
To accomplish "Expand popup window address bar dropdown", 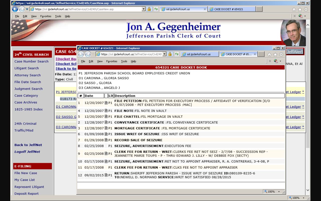I will pyautogui.click(x=165, y=54).
